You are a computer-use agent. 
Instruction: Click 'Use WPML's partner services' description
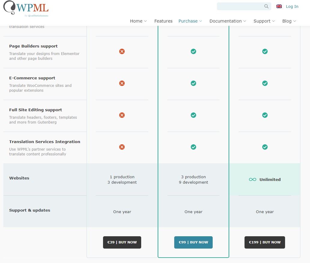pyautogui.click(x=38, y=151)
